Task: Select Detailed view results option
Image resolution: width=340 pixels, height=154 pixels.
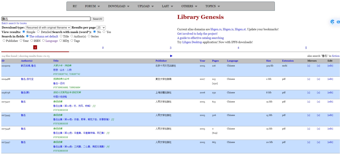Action: click(x=38, y=32)
